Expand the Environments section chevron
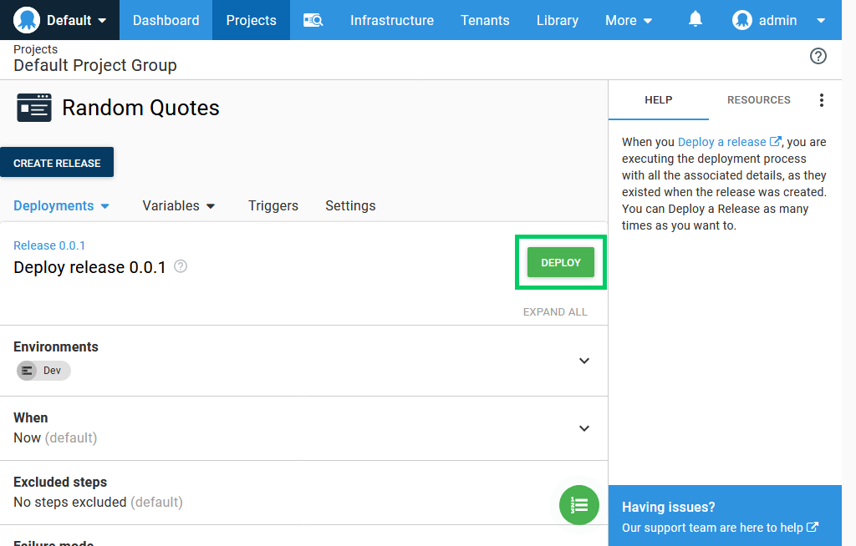Viewport: 856px width, 546px height. tap(584, 361)
